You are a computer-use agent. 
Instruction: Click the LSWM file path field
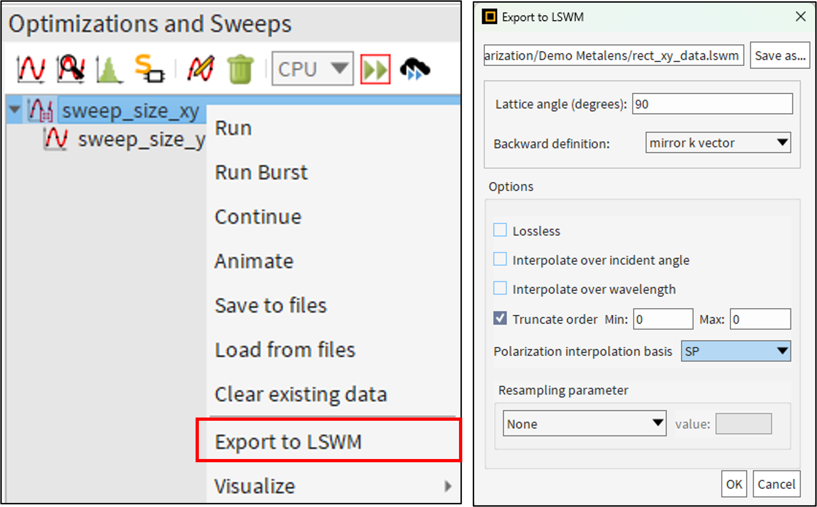tap(614, 55)
